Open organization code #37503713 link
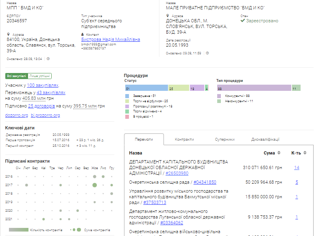Screen dimensions: 314x236 155,202
